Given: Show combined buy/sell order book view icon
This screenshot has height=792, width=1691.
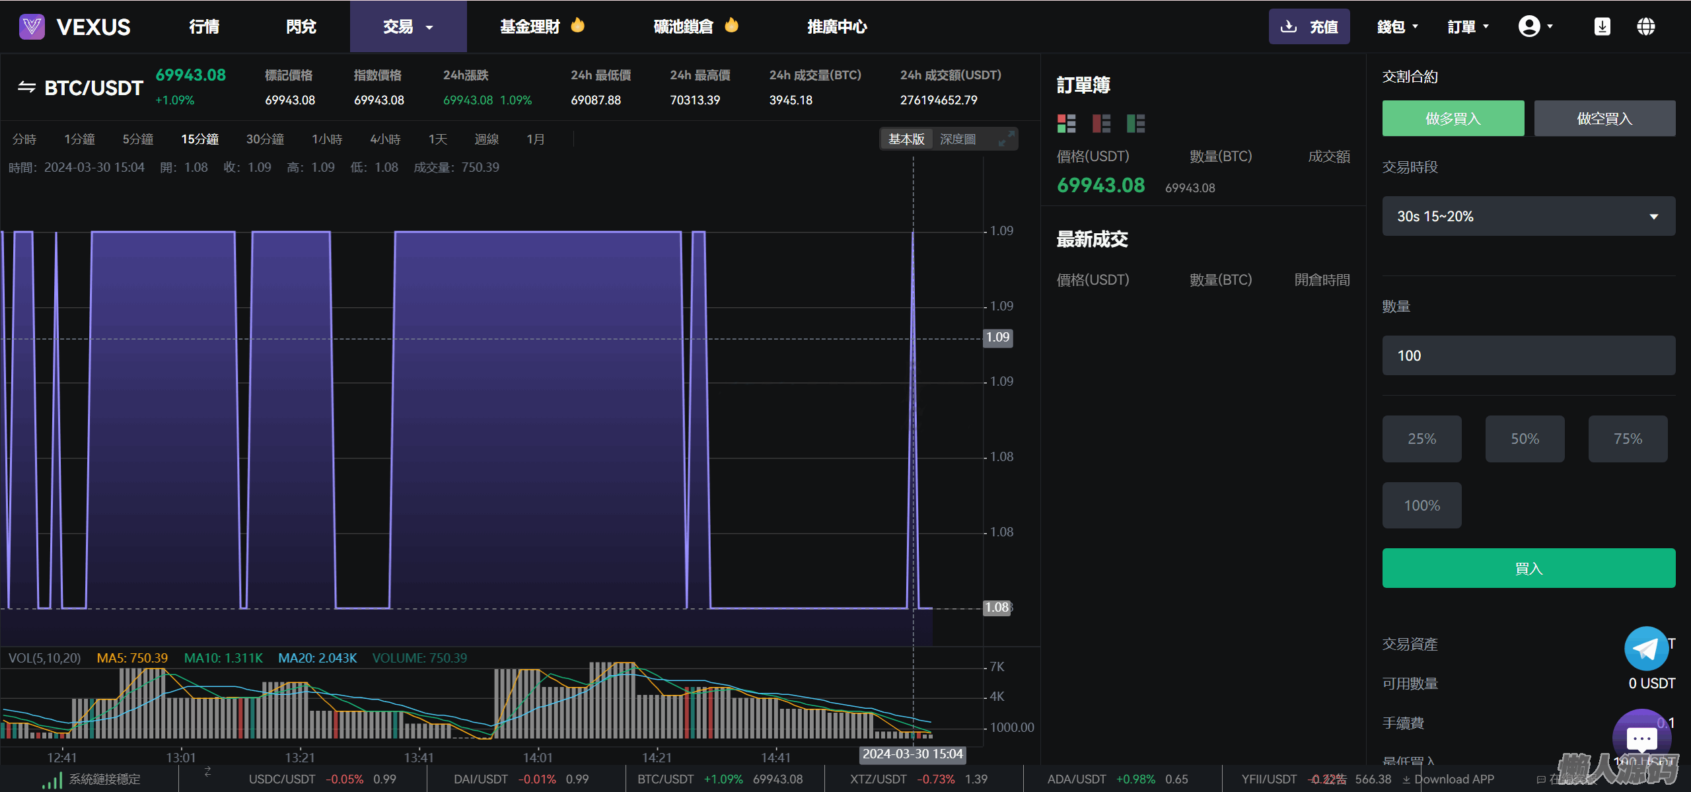Looking at the screenshot, I should point(1066,124).
